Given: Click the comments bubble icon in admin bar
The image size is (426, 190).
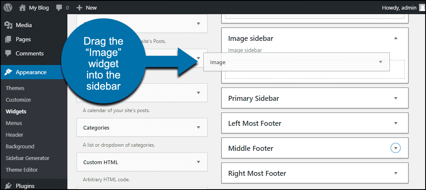Looking at the screenshot, I should point(59,8).
